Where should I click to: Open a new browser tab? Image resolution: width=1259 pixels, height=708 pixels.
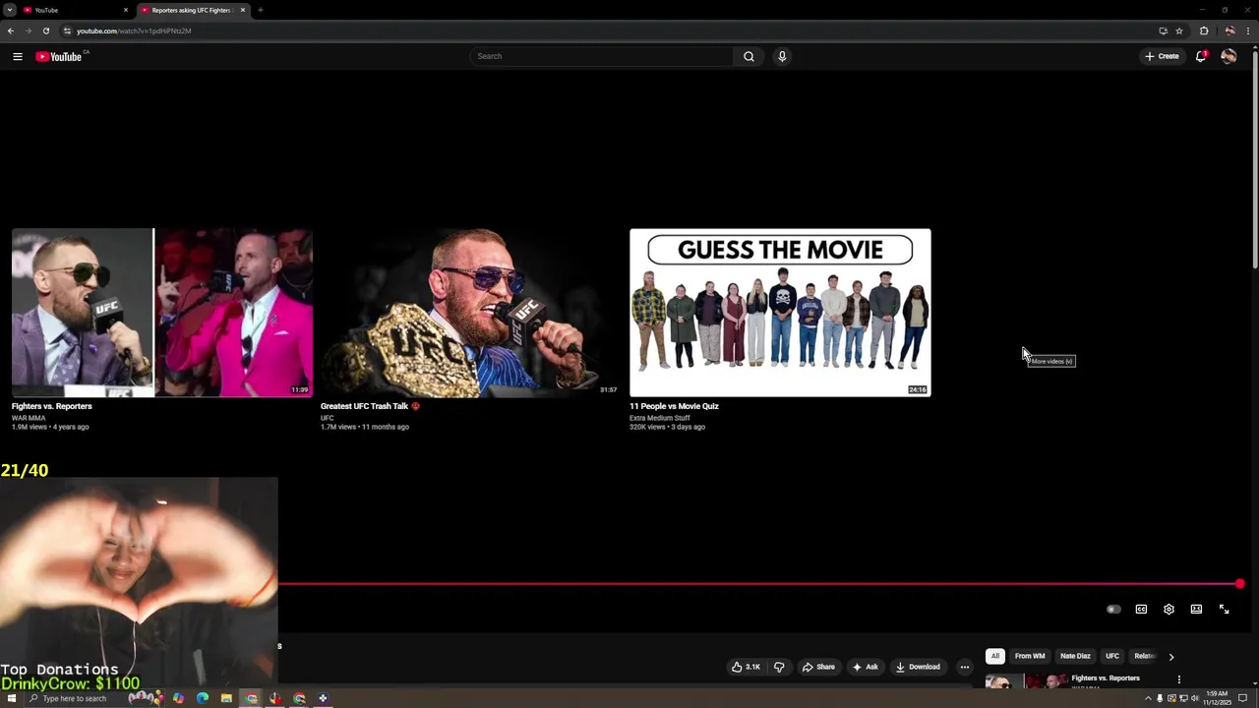click(260, 10)
